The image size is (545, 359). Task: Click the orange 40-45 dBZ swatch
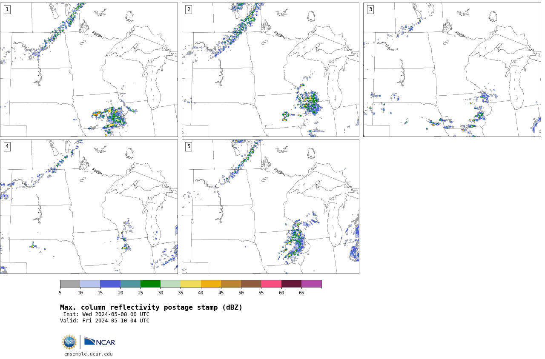[211, 284]
